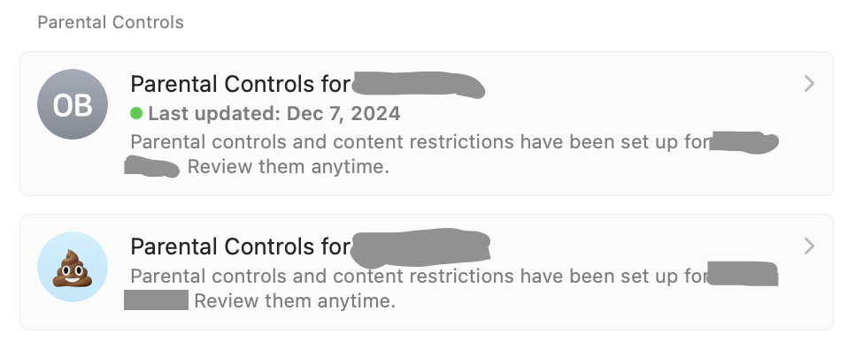The height and width of the screenshot is (364, 855).
Task: Click the green status dot by Last updated
Action: pyautogui.click(x=136, y=113)
